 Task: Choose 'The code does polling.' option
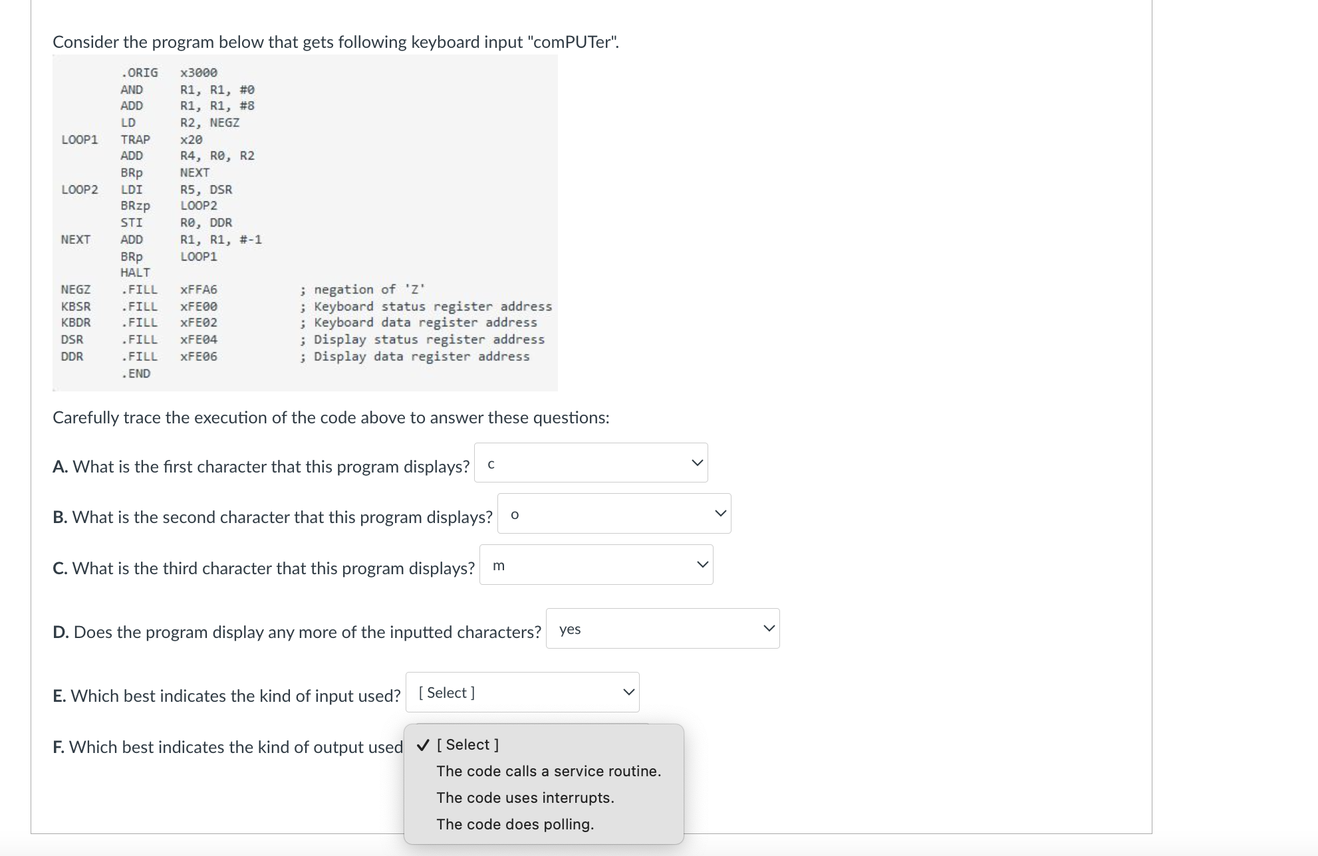click(515, 824)
